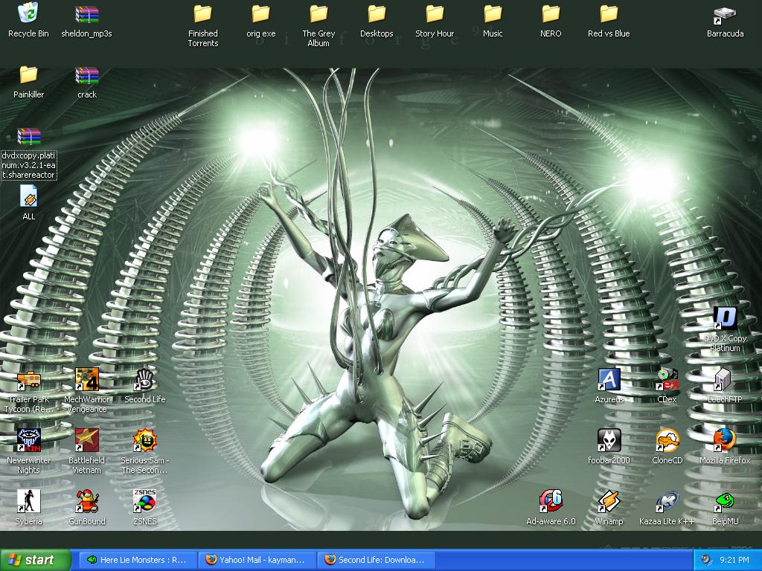The width and height of the screenshot is (762, 571).
Task: Switch to Yahoo! Mail taskbar window
Action: point(257,560)
